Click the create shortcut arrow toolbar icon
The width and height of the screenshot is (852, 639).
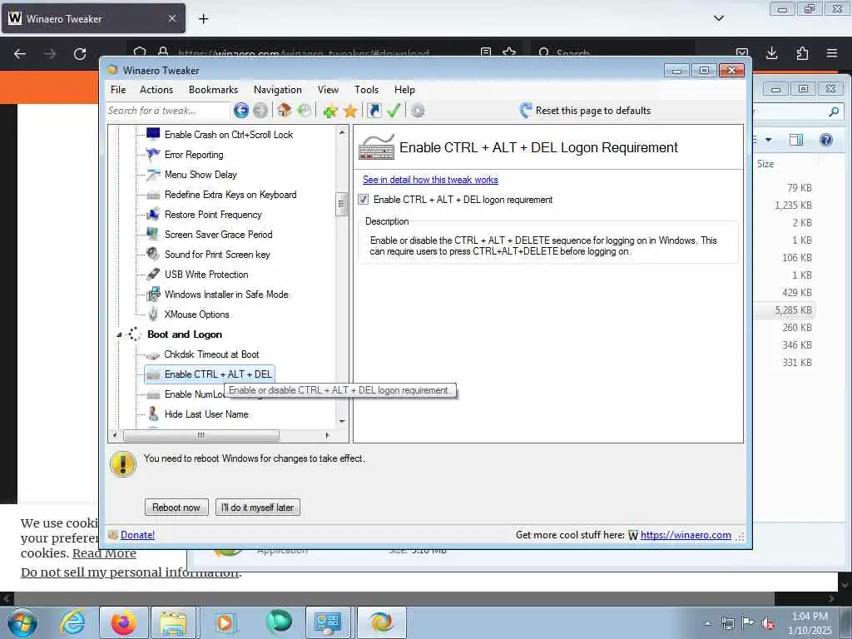[374, 111]
